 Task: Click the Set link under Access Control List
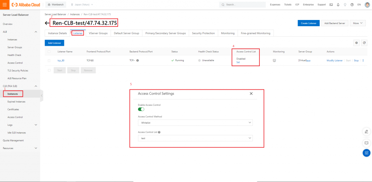pyautogui.click(x=238, y=62)
